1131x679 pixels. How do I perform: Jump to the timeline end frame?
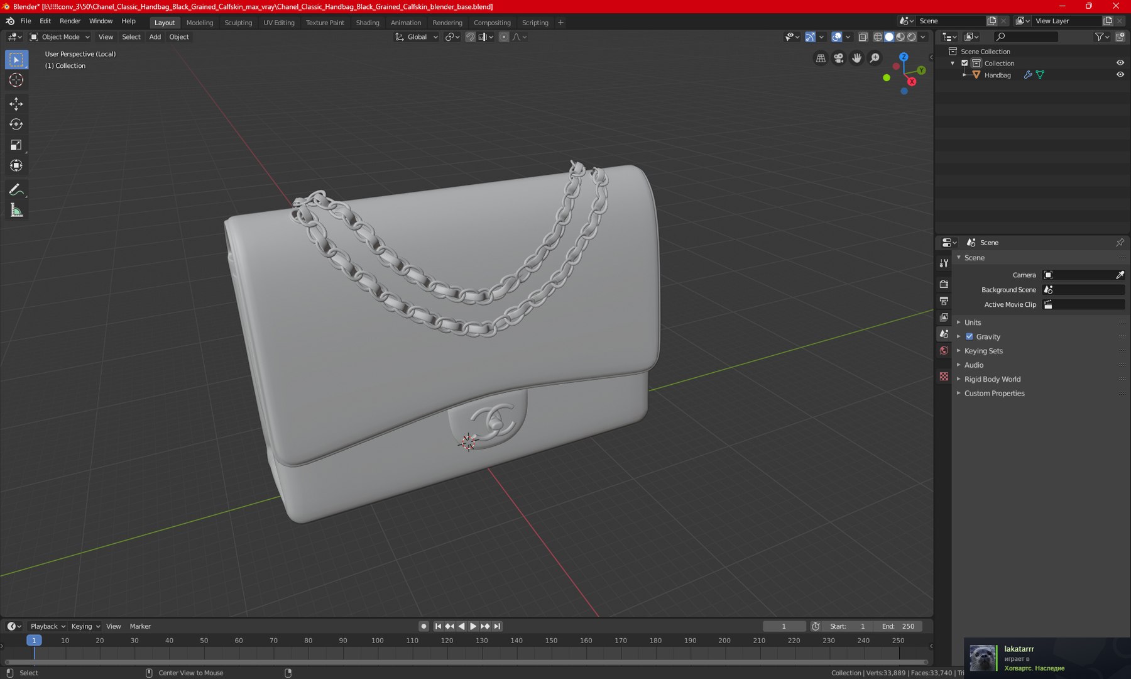[x=497, y=626]
